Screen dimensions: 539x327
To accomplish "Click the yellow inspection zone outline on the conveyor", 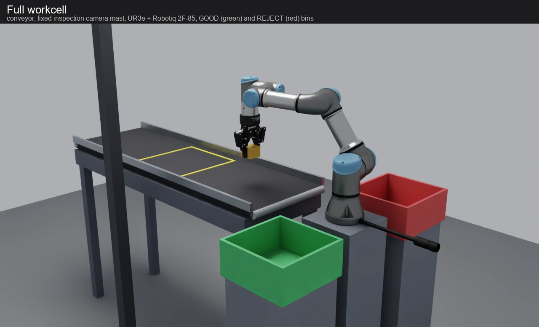I will [x=187, y=161].
